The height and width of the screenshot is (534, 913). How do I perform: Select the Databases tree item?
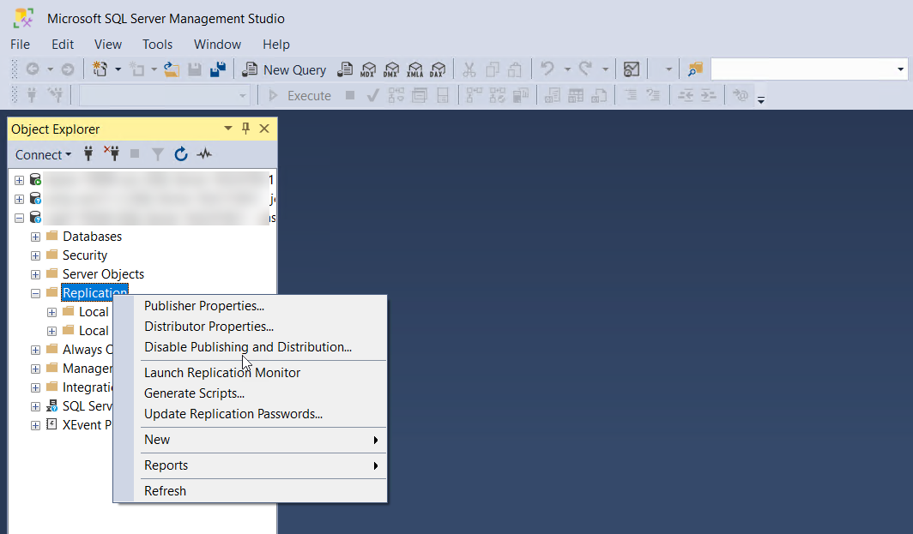coord(92,237)
